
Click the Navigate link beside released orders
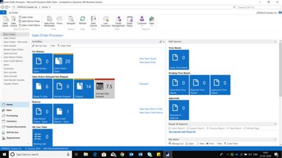point(144,84)
